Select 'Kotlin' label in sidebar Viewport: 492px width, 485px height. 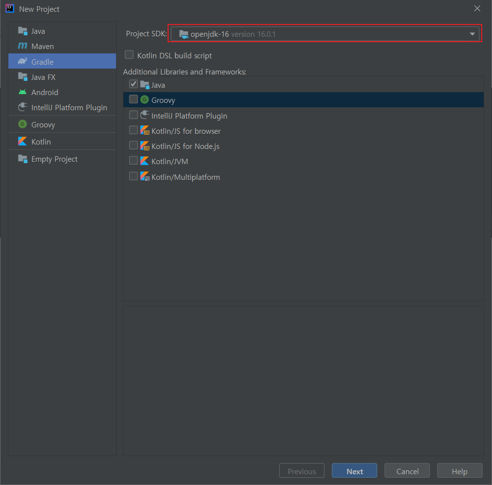click(41, 142)
